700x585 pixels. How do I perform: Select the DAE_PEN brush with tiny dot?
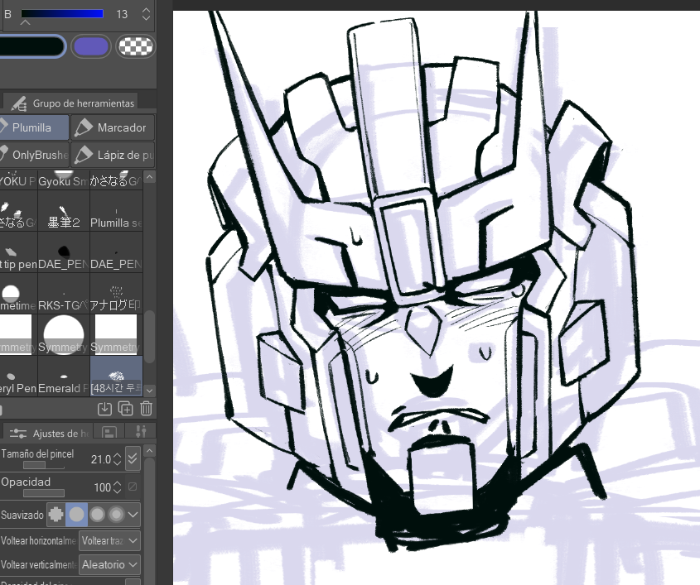[x=116, y=252]
